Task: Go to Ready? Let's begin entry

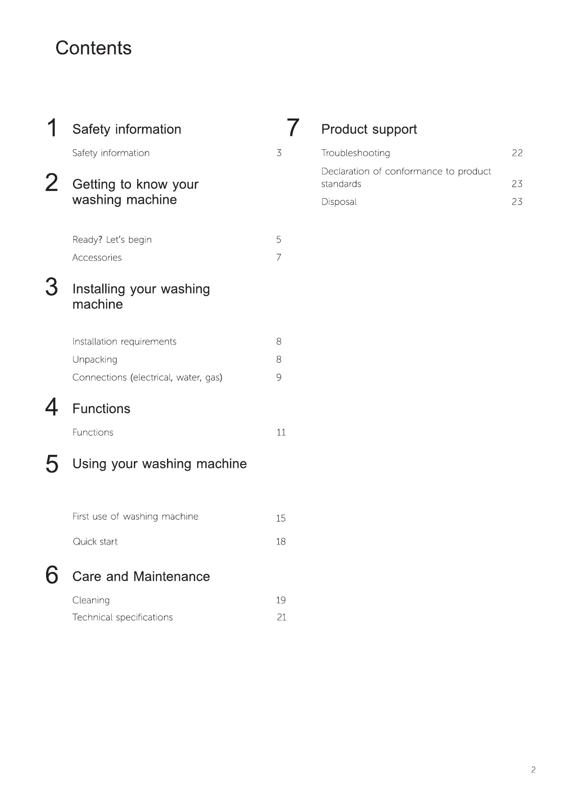Action: (112, 239)
